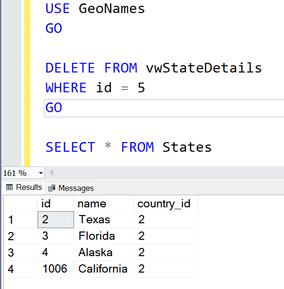Click the id cell with value 1006

coord(56,269)
